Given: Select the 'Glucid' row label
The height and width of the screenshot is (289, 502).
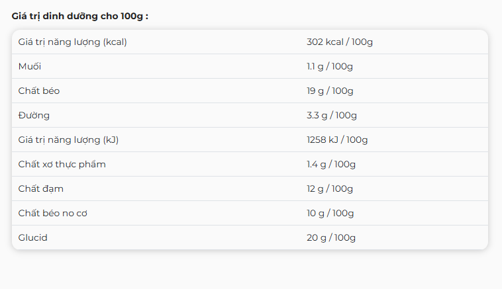Looking at the screenshot, I should [33, 237].
